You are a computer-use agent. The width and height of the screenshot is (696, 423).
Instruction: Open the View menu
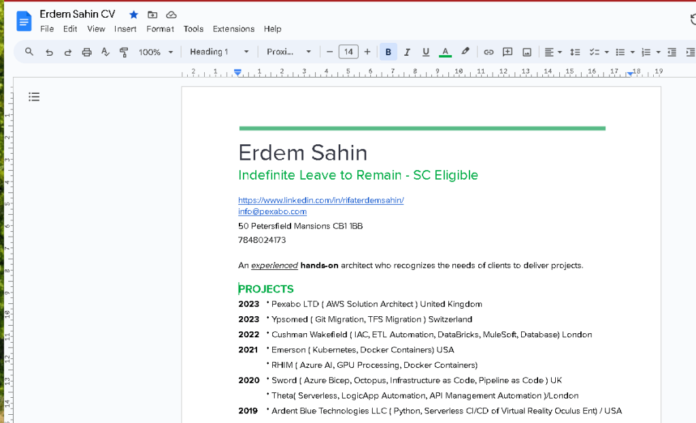pos(96,29)
